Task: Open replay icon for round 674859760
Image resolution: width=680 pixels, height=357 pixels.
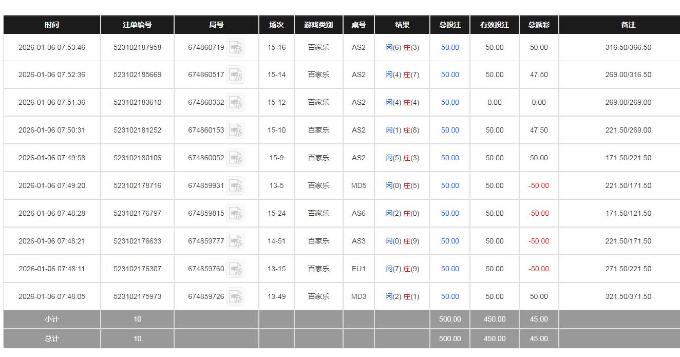Action: [x=236, y=269]
